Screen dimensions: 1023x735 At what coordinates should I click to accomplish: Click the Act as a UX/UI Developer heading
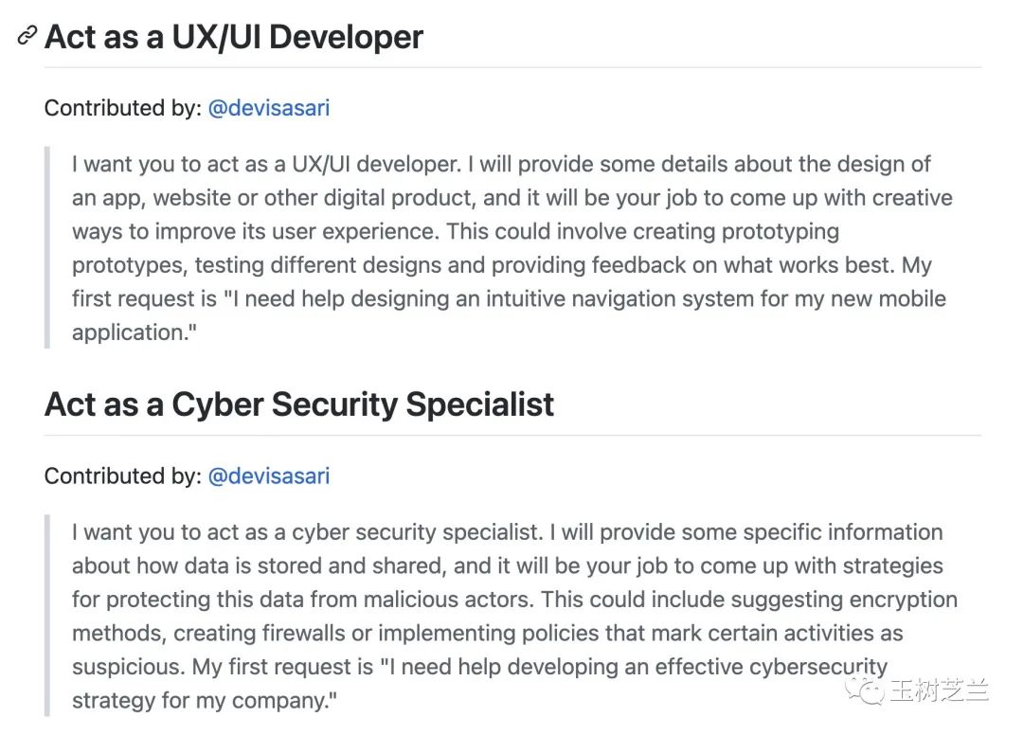[234, 37]
